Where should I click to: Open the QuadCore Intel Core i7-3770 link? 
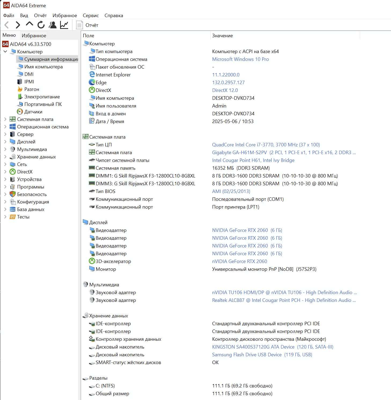pyautogui.click(x=266, y=145)
